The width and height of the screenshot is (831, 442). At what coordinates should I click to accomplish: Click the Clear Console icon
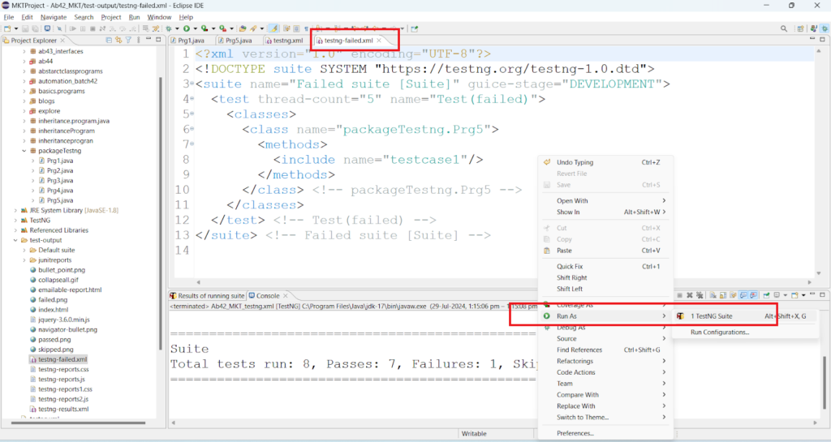tap(713, 295)
